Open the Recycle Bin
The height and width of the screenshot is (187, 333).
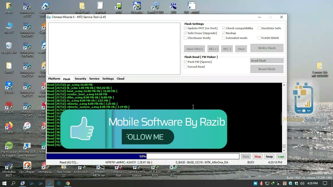(x=9, y=48)
